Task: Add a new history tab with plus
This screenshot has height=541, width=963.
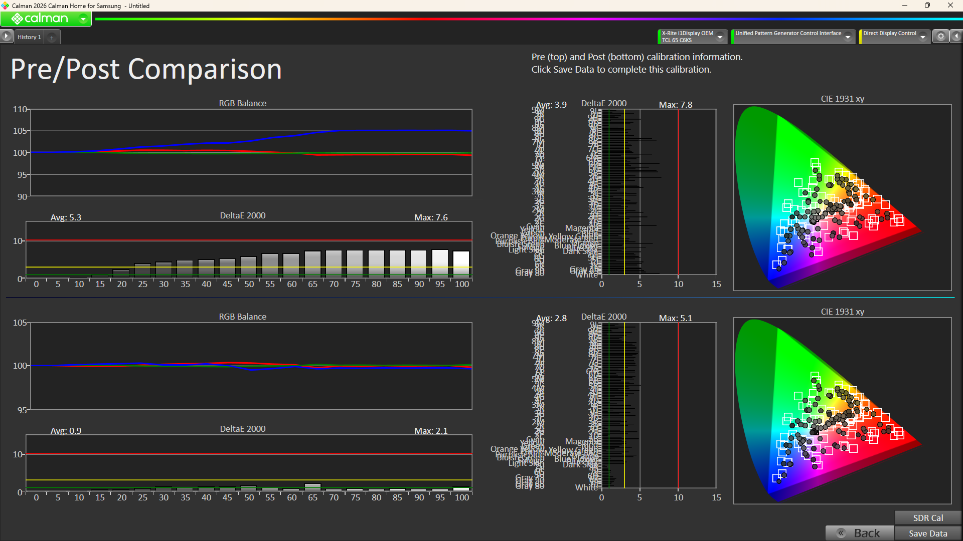Action: pos(52,37)
